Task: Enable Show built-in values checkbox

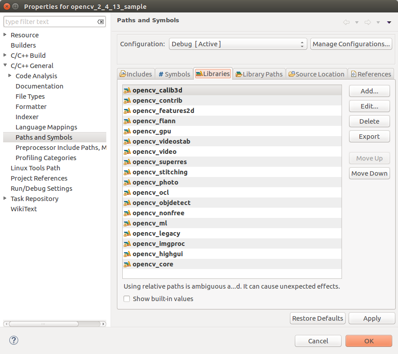Action: [x=127, y=299]
